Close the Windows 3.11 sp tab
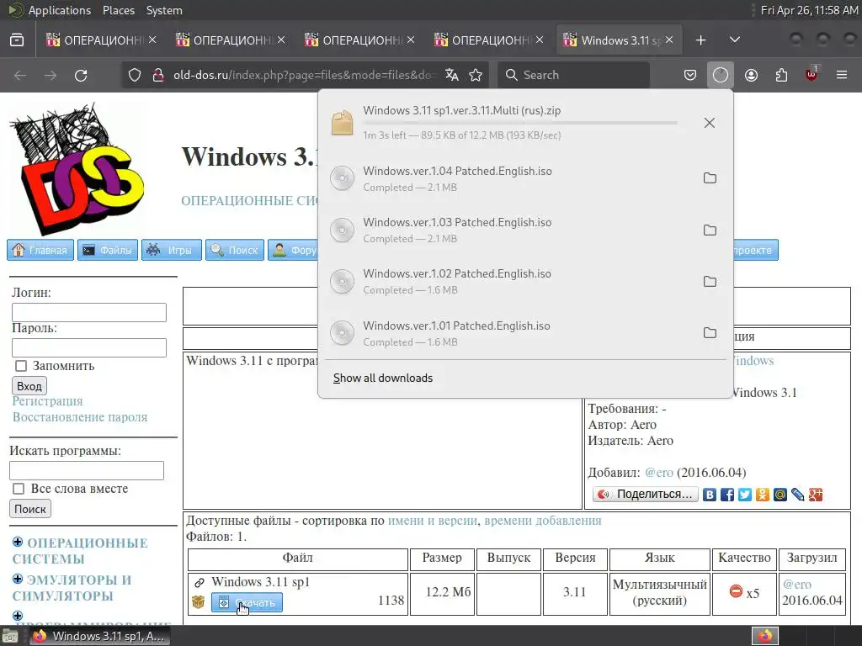 (669, 40)
